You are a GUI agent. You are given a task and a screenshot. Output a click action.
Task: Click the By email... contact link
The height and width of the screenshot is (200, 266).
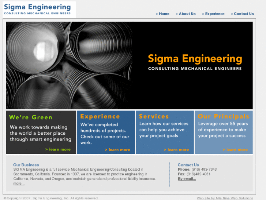187,179
